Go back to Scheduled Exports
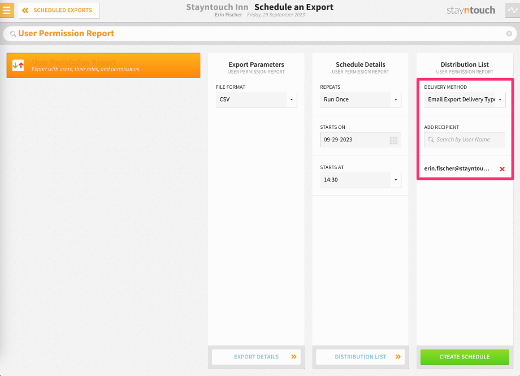The height and width of the screenshot is (376, 520). 59,10
